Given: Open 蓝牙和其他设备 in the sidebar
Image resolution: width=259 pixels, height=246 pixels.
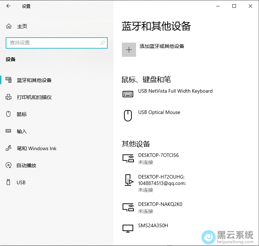Looking at the screenshot, I should click(34, 80).
